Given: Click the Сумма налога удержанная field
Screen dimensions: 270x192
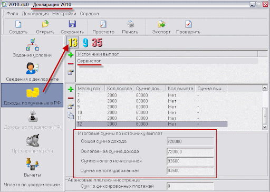Looking at the screenshot, I should (190, 170).
